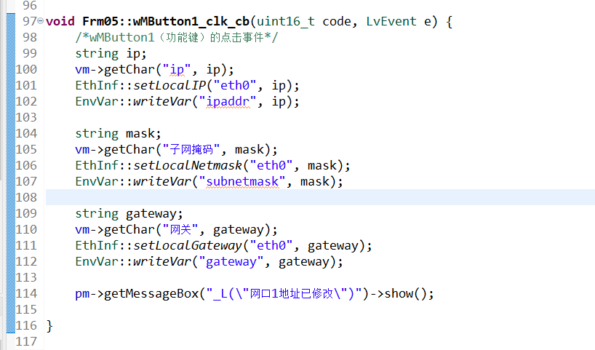Click setLocalGateway method call
Screen dimensions: 595x350
coord(188,246)
